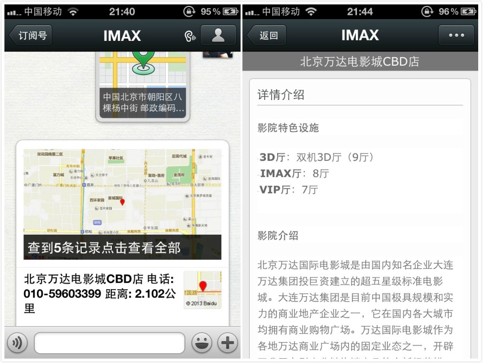Open the three-dots more menu
Screen dimensions: 483x363
pyautogui.click(x=456, y=35)
